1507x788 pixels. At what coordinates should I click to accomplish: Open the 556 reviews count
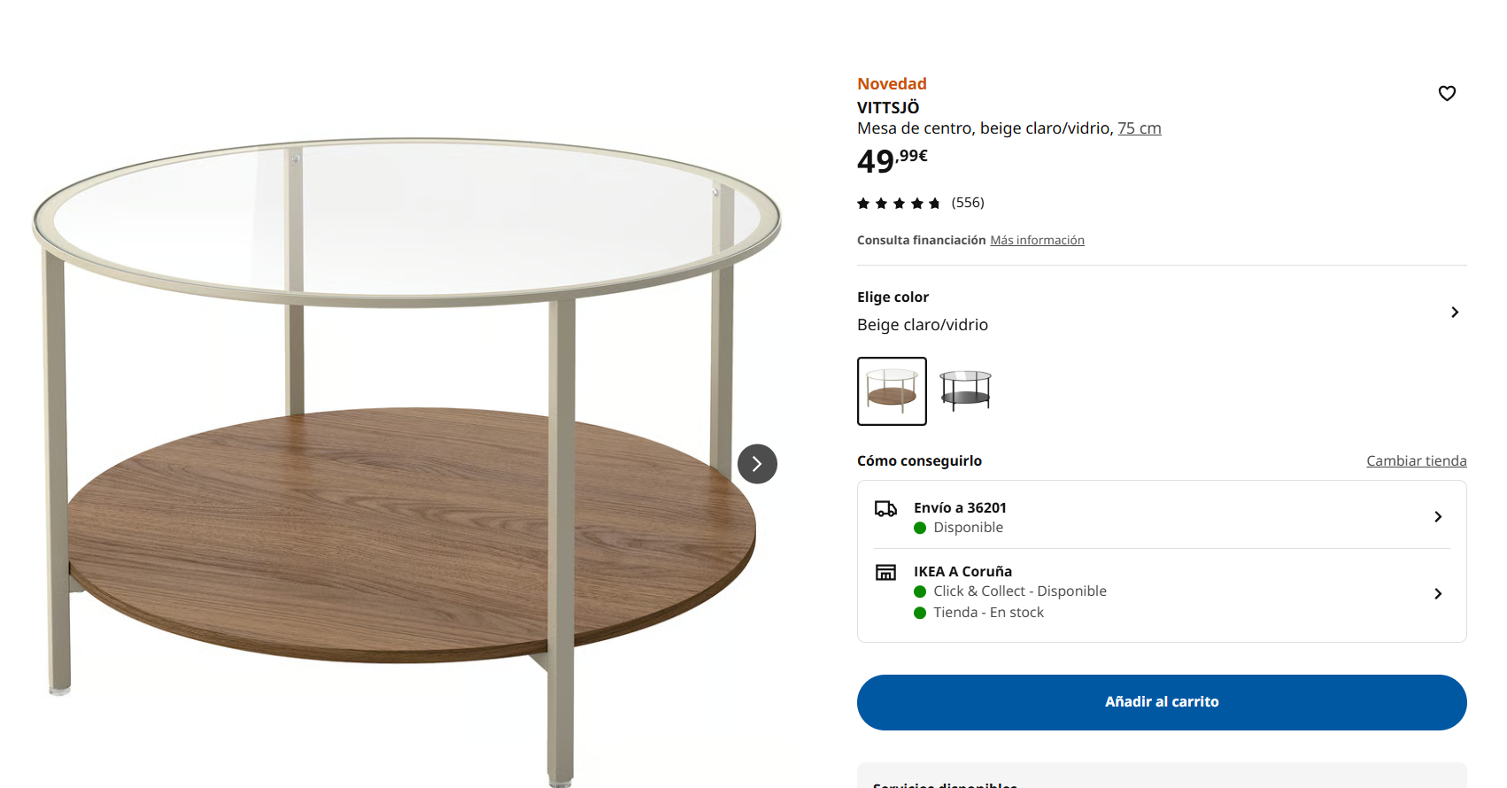click(x=968, y=203)
